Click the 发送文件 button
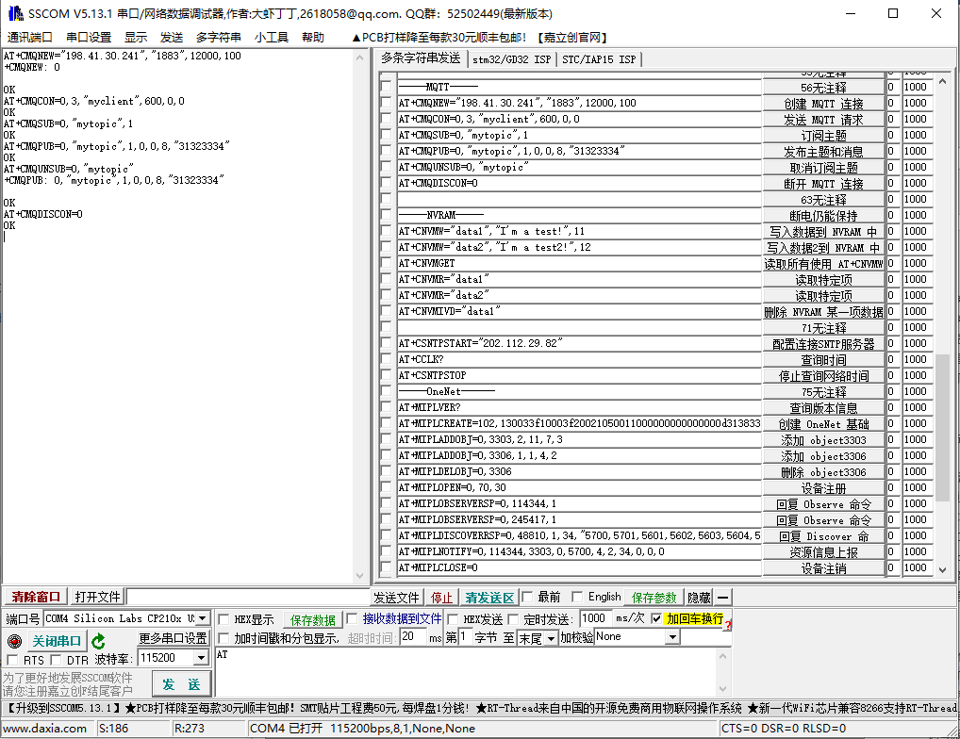This screenshot has width=960, height=739. (397, 597)
